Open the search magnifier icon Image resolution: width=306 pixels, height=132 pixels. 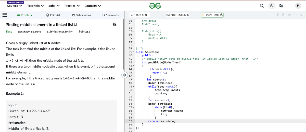pos(262,6)
